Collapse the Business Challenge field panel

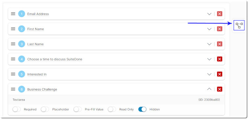[x=209, y=89]
